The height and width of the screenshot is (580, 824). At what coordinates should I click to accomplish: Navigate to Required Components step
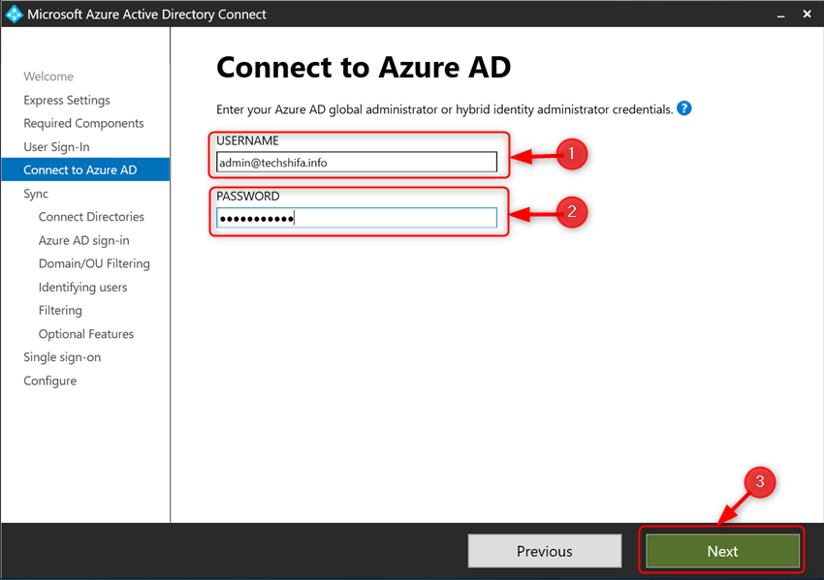pos(83,123)
